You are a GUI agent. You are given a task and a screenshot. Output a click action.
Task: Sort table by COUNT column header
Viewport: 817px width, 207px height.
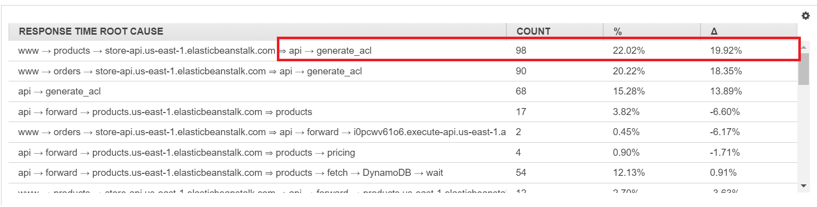pos(533,31)
